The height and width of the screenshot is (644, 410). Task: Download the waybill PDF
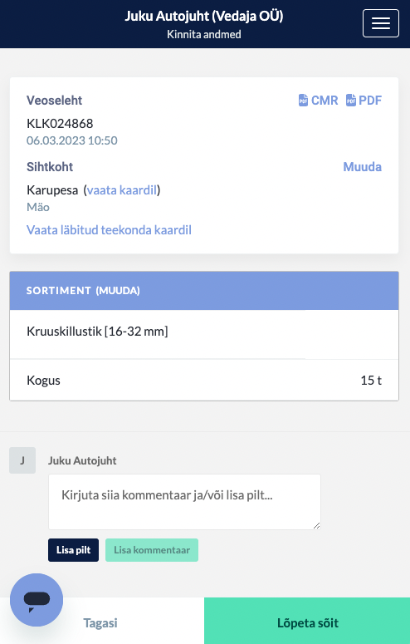coord(364,101)
